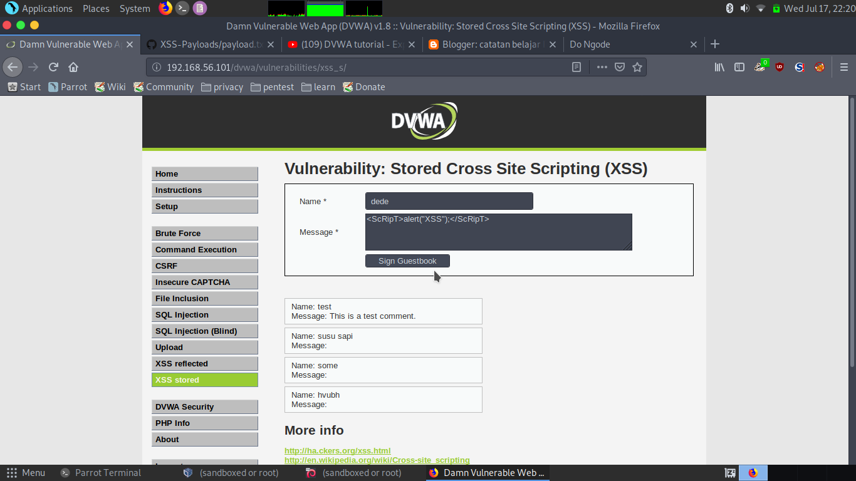The width and height of the screenshot is (856, 481).
Task: Click the Bluetooth tray icon
Action: click(x=729, y=8)
